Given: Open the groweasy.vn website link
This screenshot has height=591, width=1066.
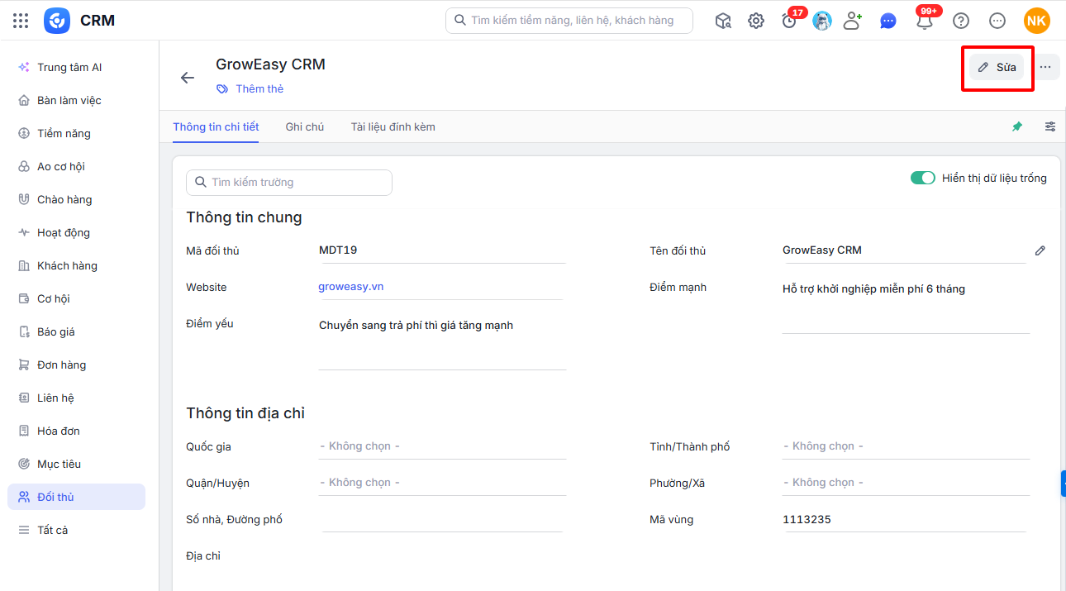Looking at the screenshot, I should [x=351, y=287].
